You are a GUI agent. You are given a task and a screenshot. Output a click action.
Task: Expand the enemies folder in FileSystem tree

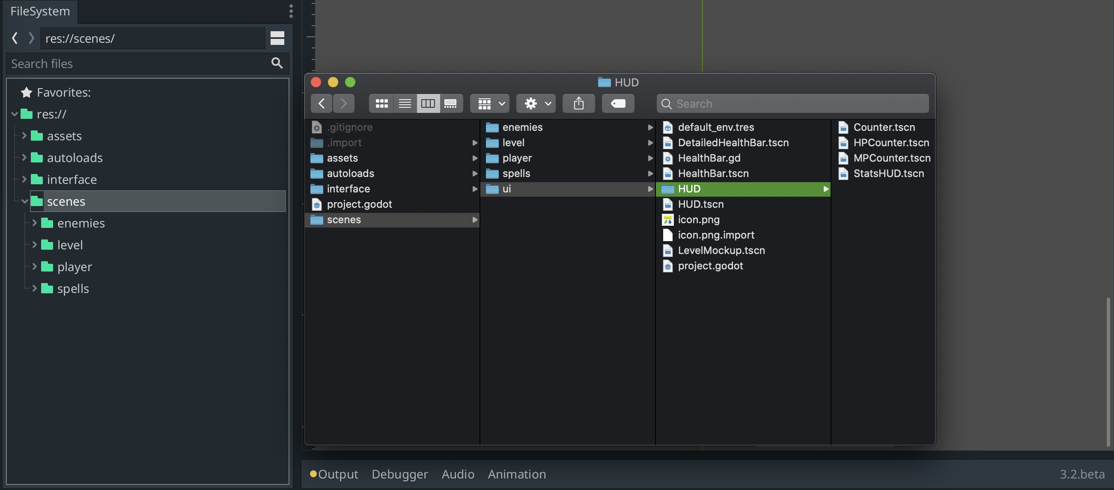click(34, 223)
